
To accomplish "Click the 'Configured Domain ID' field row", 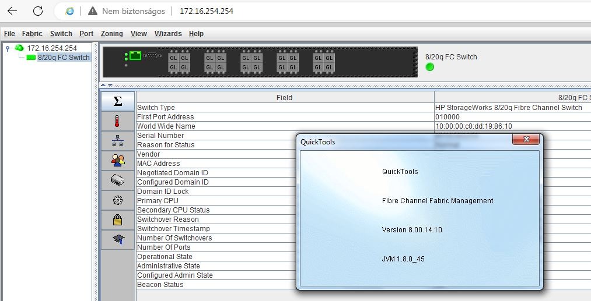I will coord(216,182).
